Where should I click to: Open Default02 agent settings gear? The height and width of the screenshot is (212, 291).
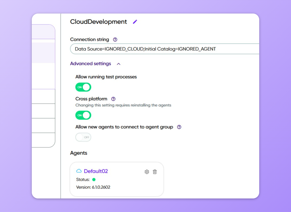[x=147, y=172]
